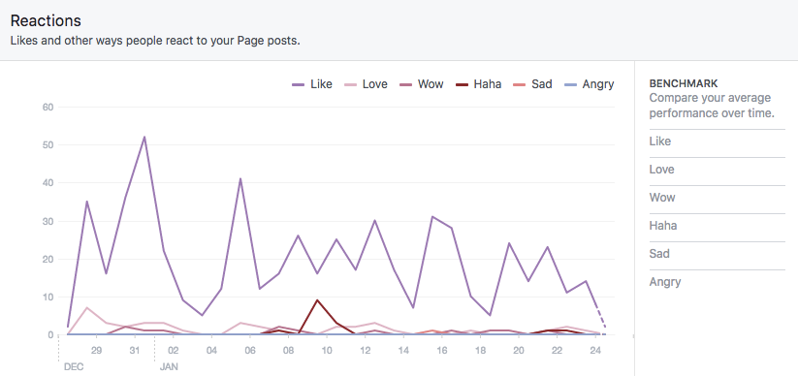The width and height of the screenshot is (798, 376).
Task: Toggle the Haha series in the legend
Action: point(478,84)
